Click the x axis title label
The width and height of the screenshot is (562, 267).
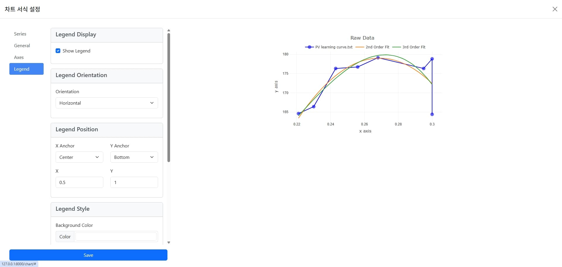365,131
